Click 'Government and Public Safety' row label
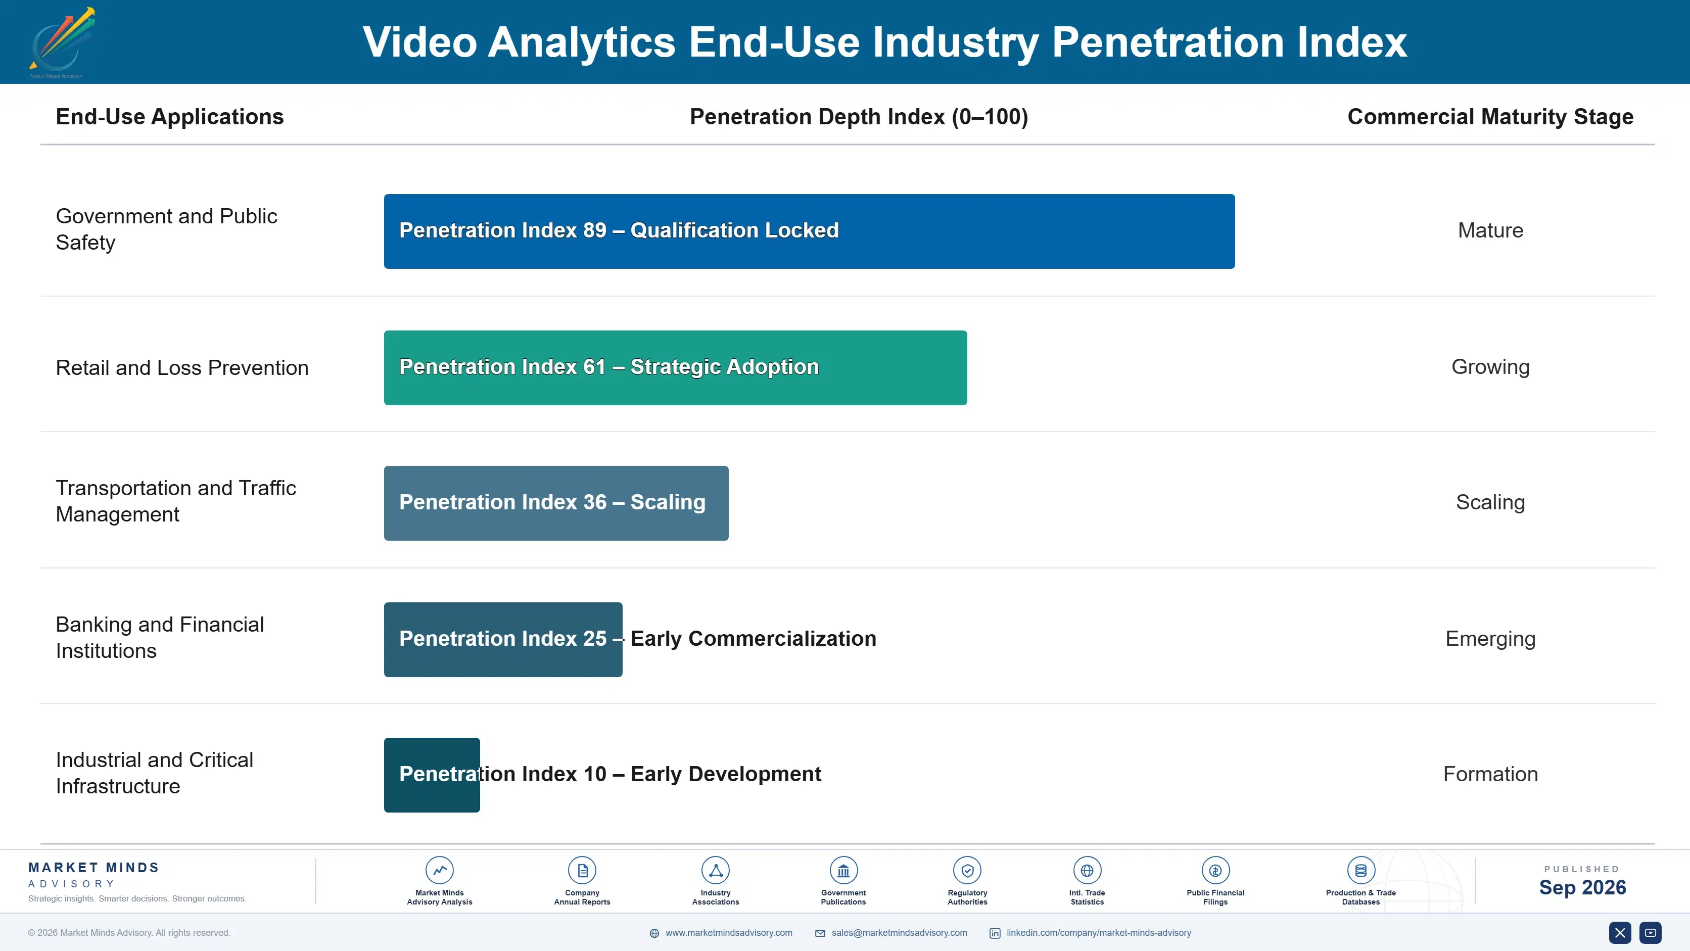The image size is (1690, 951). [x=167, y=229]
